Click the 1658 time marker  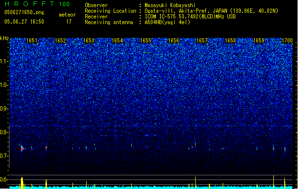tap(231, 41)
